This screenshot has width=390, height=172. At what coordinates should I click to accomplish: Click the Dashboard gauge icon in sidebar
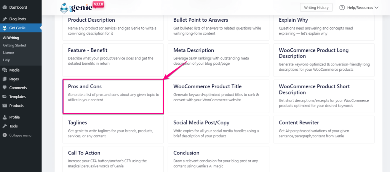[x=5, y=8]
